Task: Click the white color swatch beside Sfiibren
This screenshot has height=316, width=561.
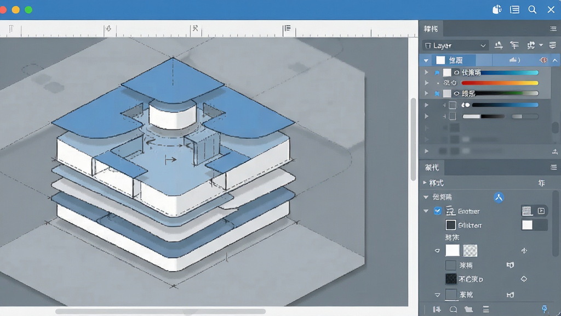Action: pyautogui.click(x=527, y=225)
